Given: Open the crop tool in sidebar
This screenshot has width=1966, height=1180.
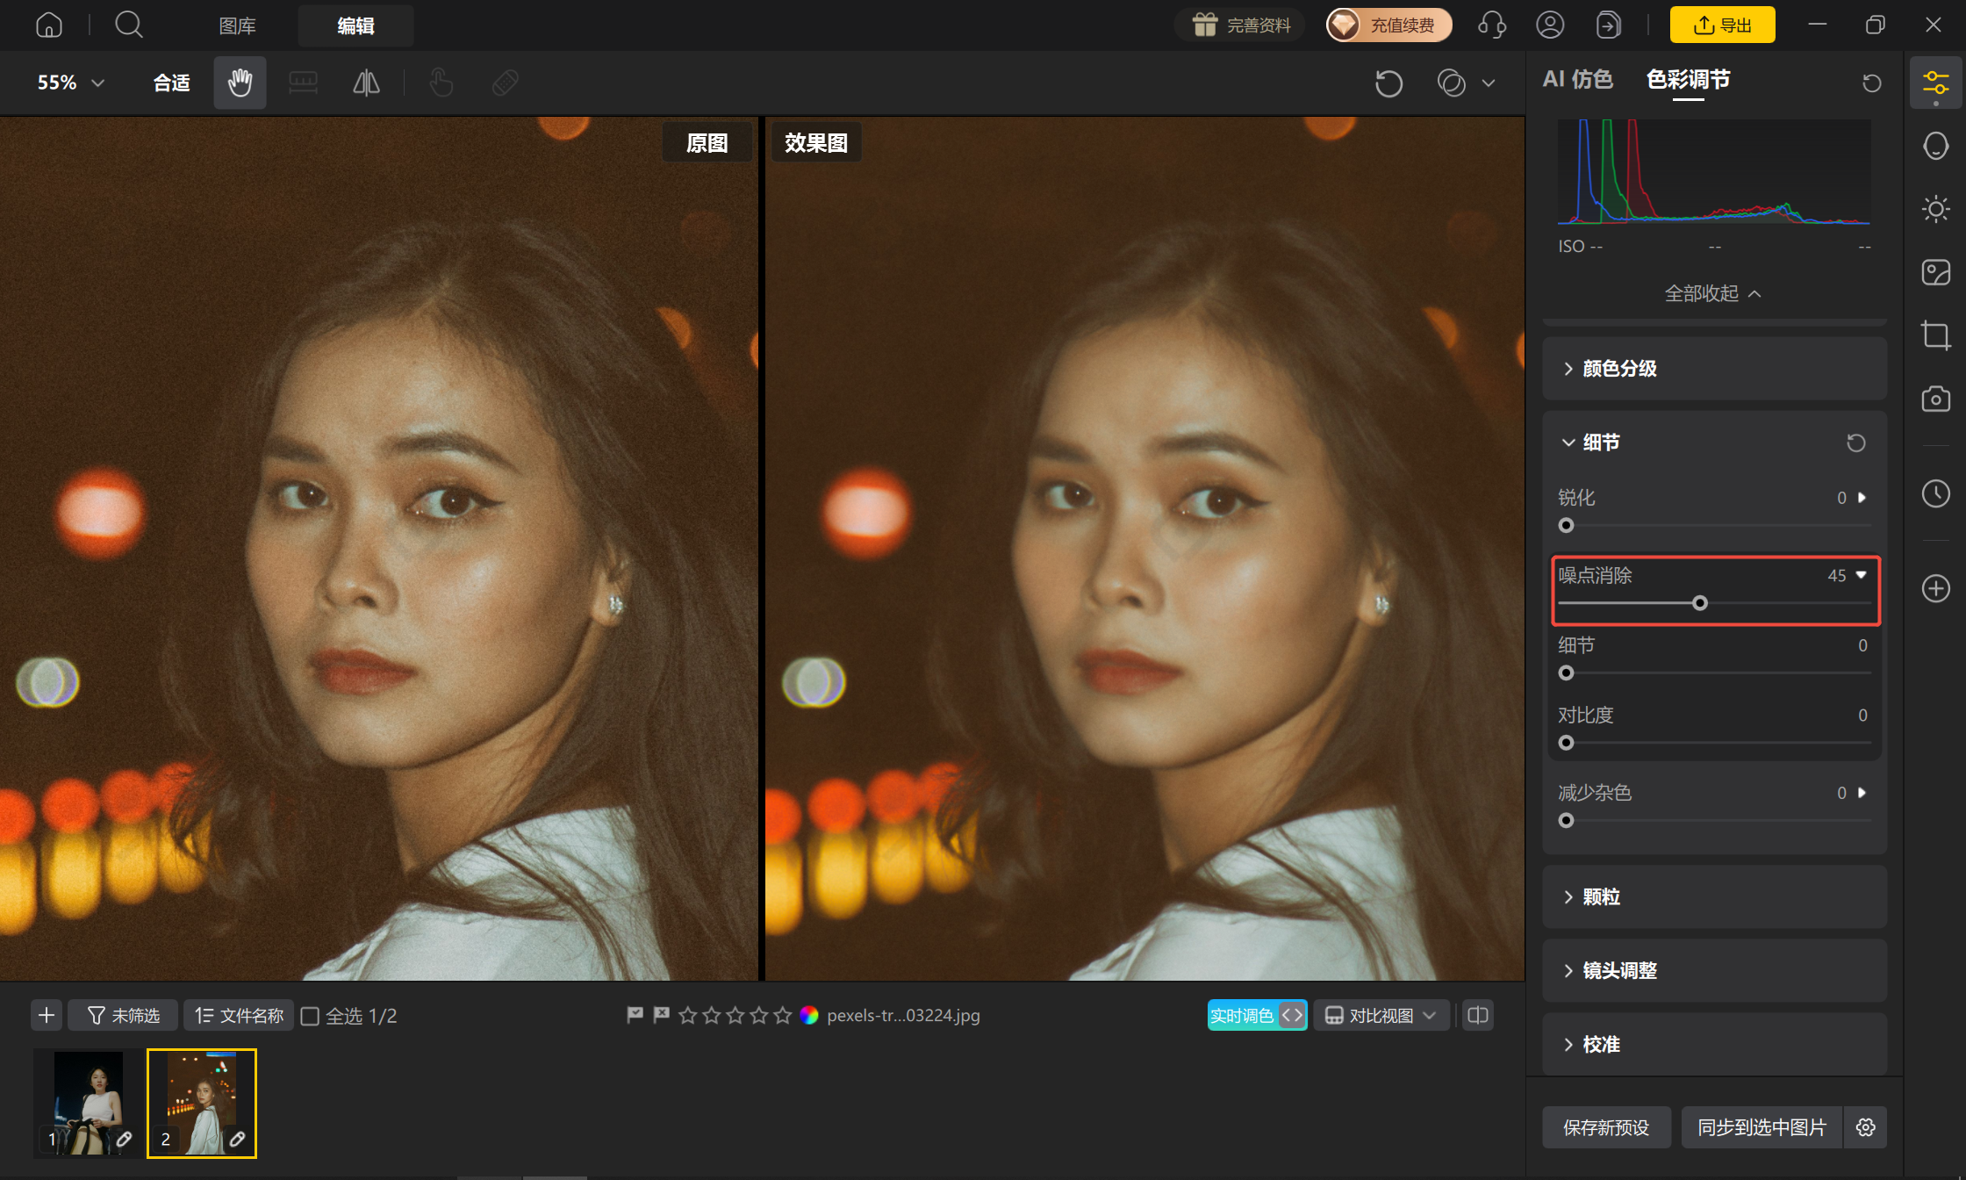Looking at the screenshot, I should click(x=1935, y=335).
